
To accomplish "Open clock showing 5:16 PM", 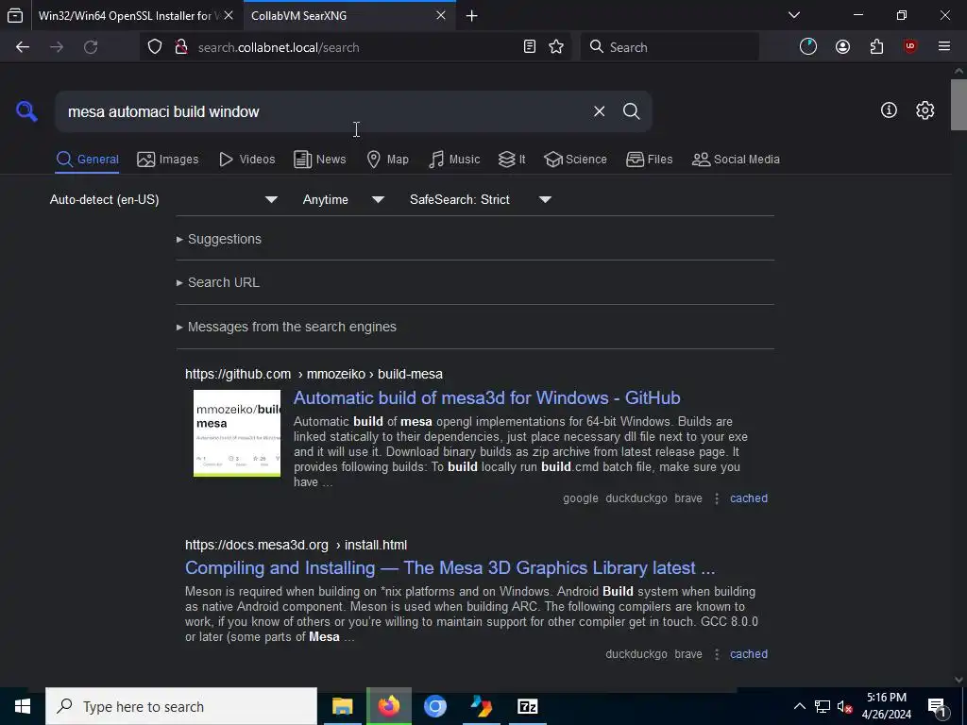I will pyautogui.click(x=886, y=706).
